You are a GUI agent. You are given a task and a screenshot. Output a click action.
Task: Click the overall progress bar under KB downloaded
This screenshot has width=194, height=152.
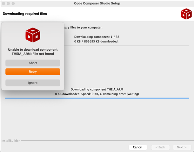[x=127, y=45]
